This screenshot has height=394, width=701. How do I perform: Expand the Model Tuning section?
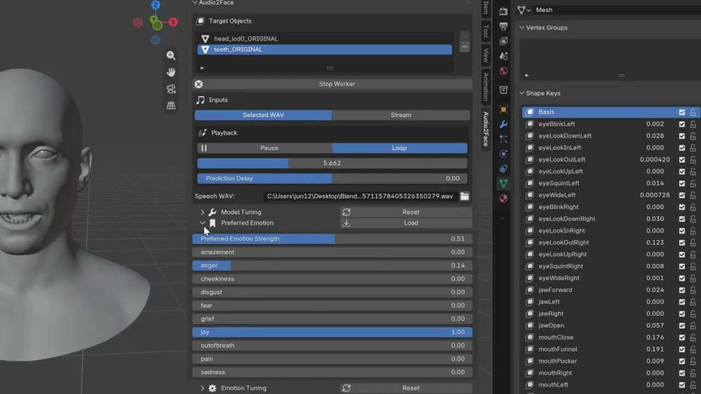202,212
